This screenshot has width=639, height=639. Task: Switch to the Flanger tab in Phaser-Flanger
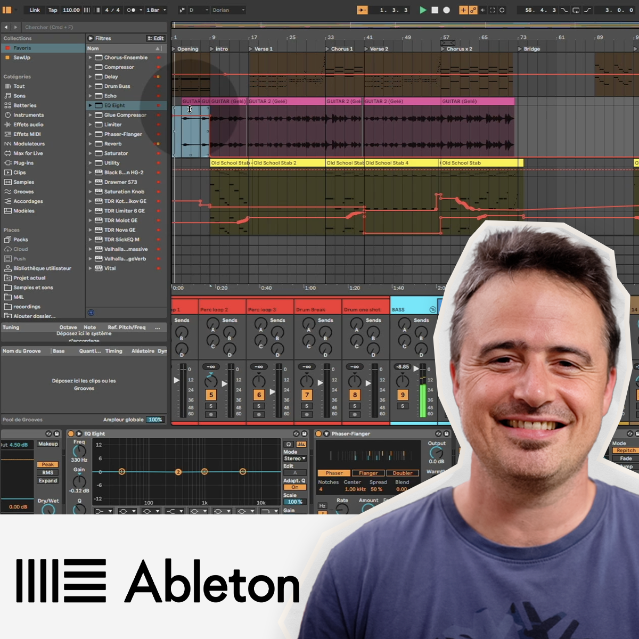tap(368, 473)
